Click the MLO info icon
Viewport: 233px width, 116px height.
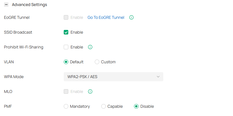pyautogui.click(x=90, y=91)
